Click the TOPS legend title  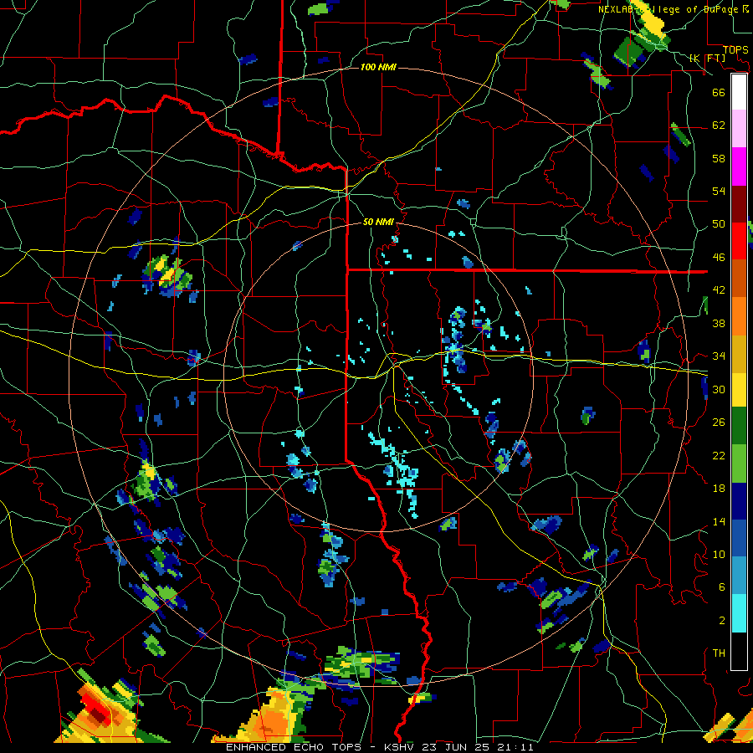(735, 50)
